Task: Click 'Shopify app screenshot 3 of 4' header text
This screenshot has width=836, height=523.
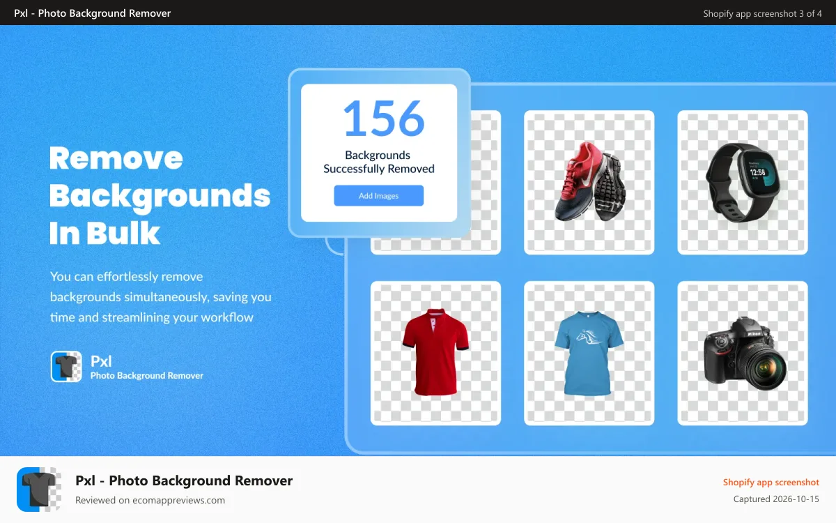Action: [x=763, y=13]
